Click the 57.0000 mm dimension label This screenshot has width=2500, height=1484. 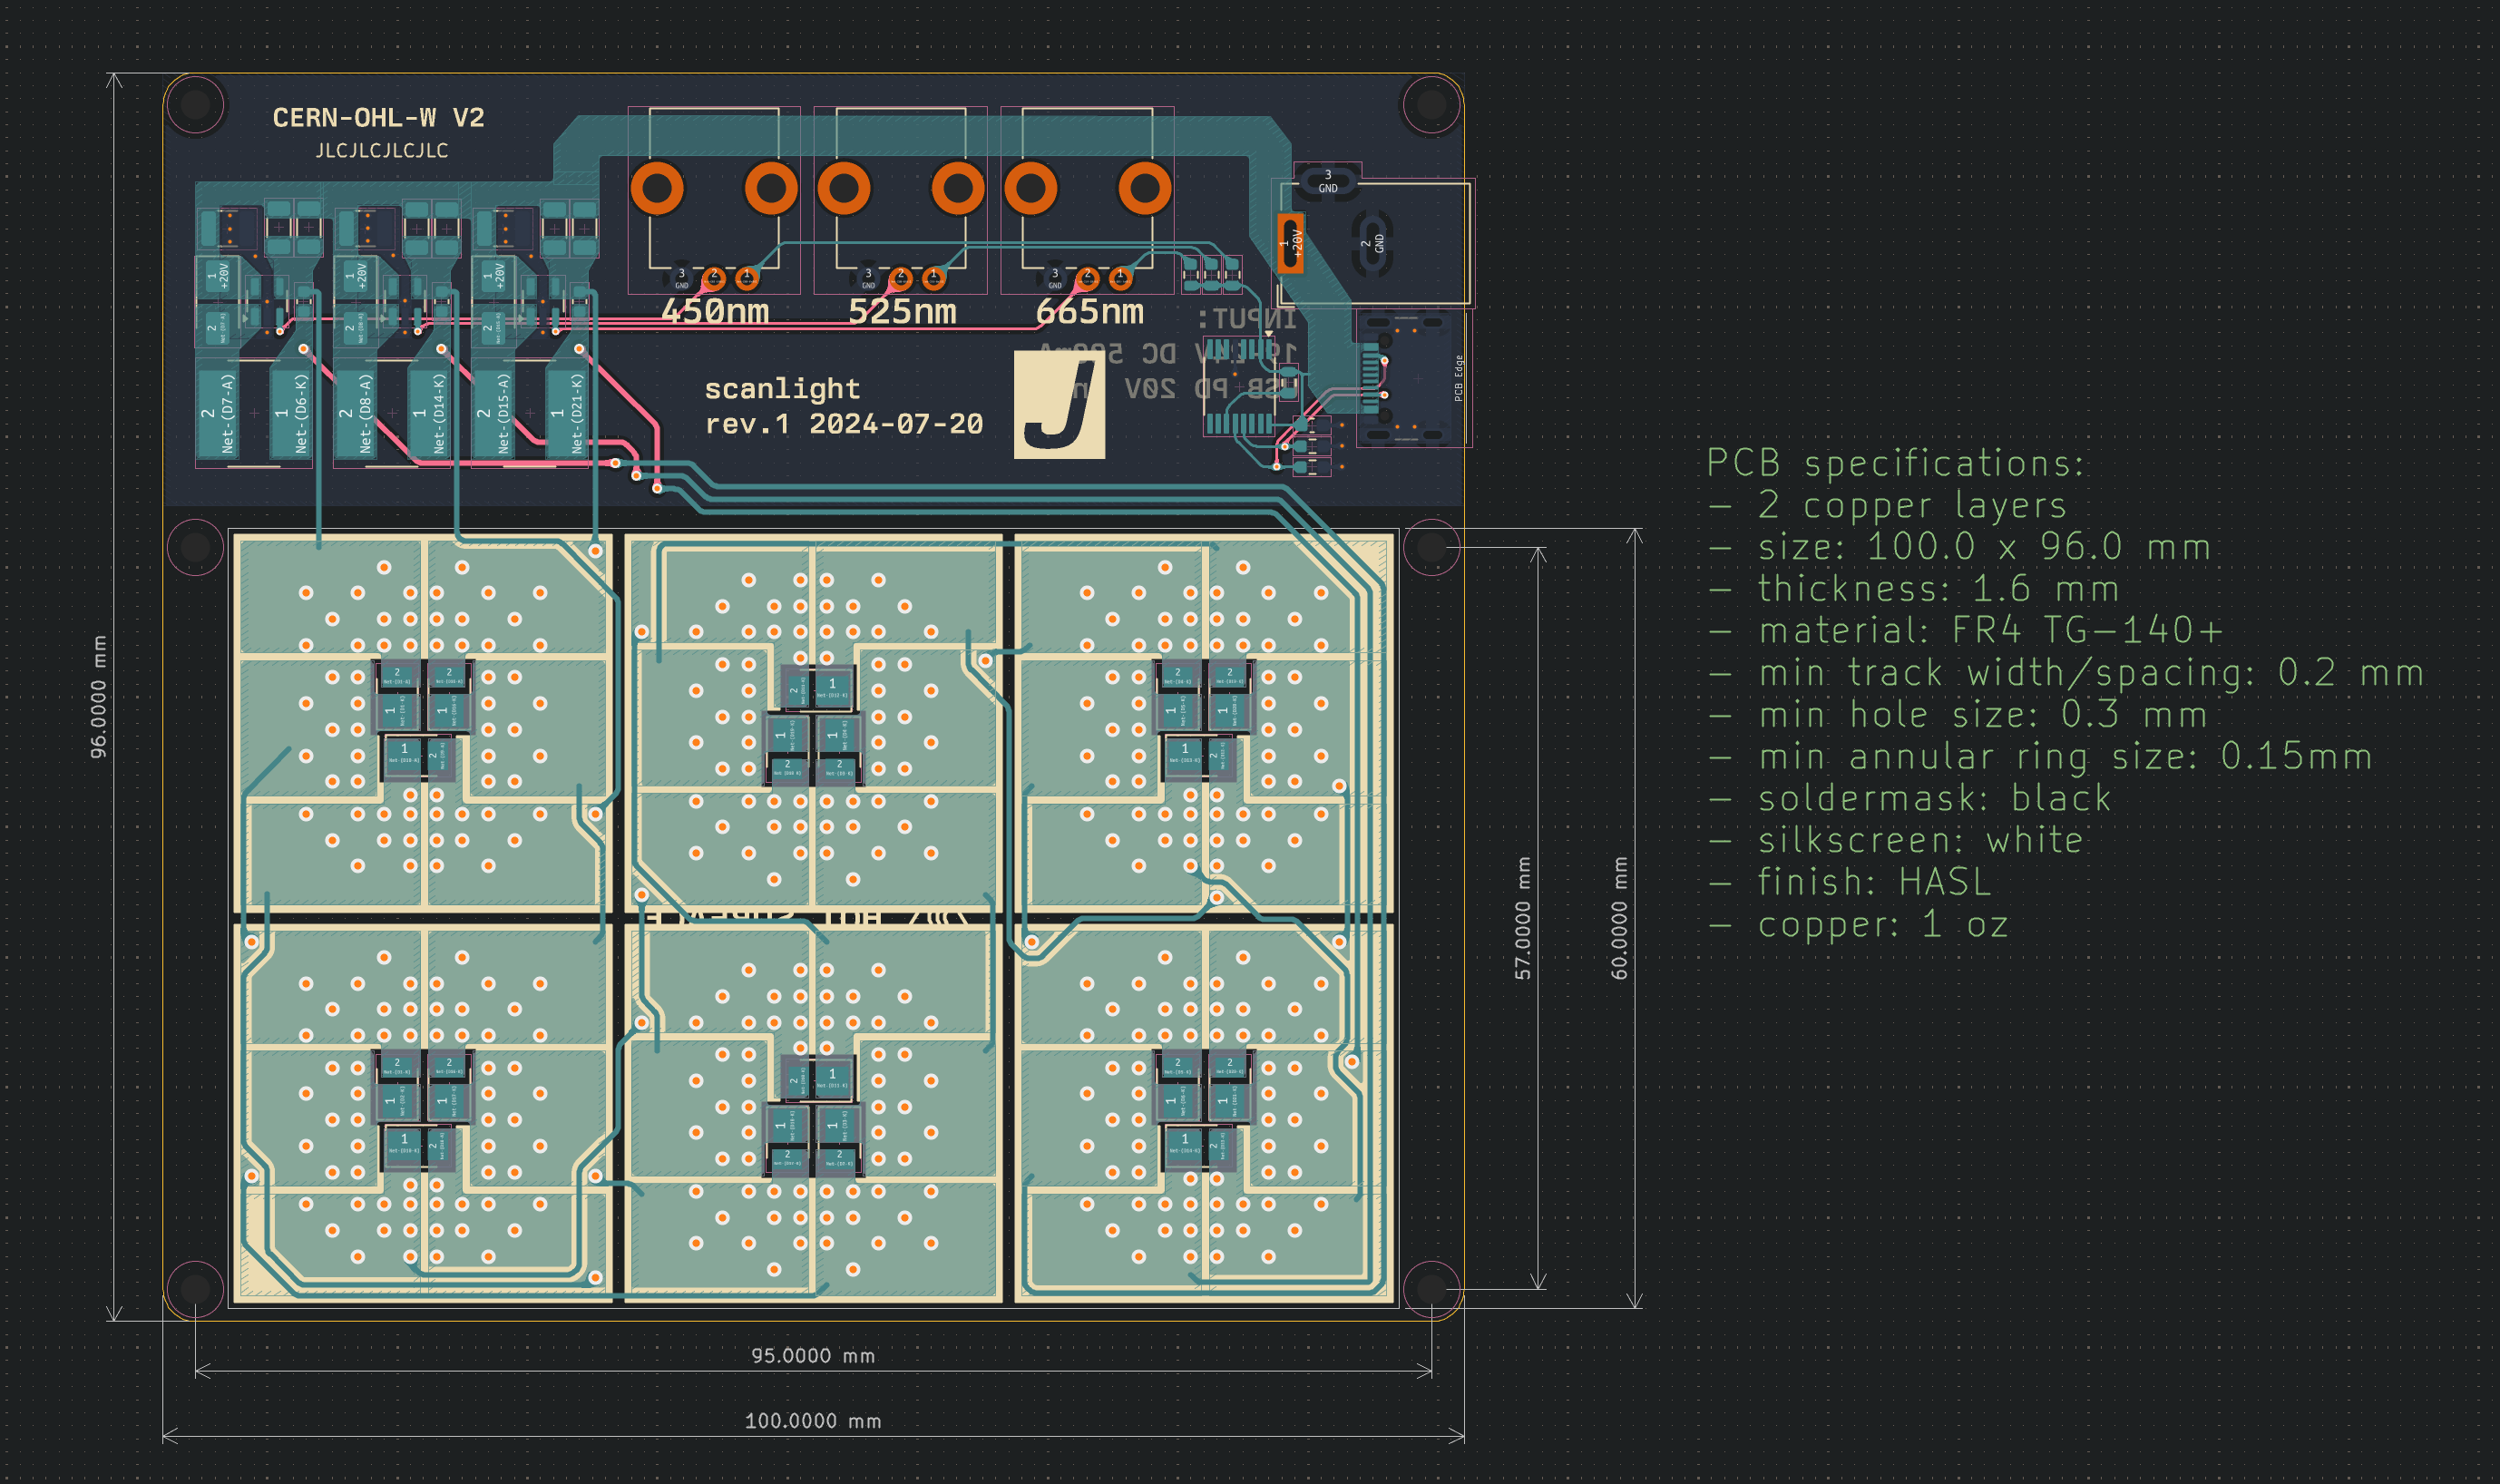pyautogui.click(x=1522, y=917)
